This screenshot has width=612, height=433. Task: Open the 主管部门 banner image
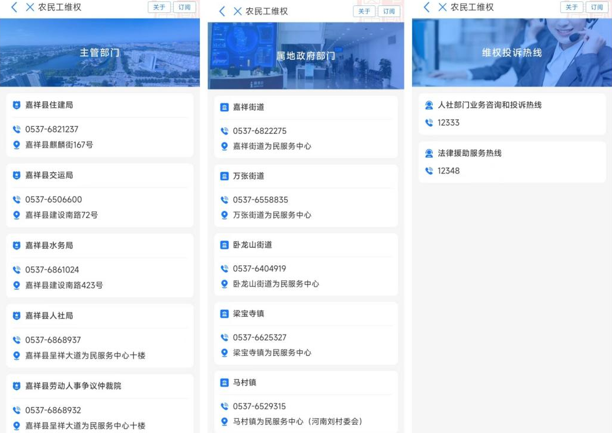(100, 53)
